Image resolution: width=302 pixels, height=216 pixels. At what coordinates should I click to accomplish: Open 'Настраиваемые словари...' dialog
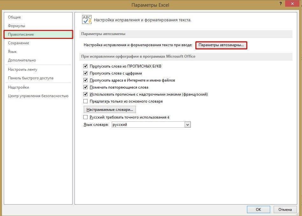pyautogui.click(x=110, y=109)
